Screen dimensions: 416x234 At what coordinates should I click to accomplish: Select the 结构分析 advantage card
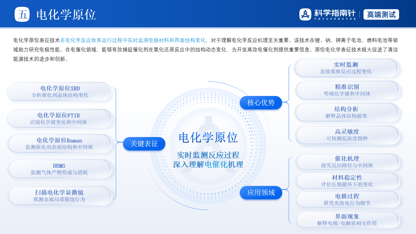346,112
